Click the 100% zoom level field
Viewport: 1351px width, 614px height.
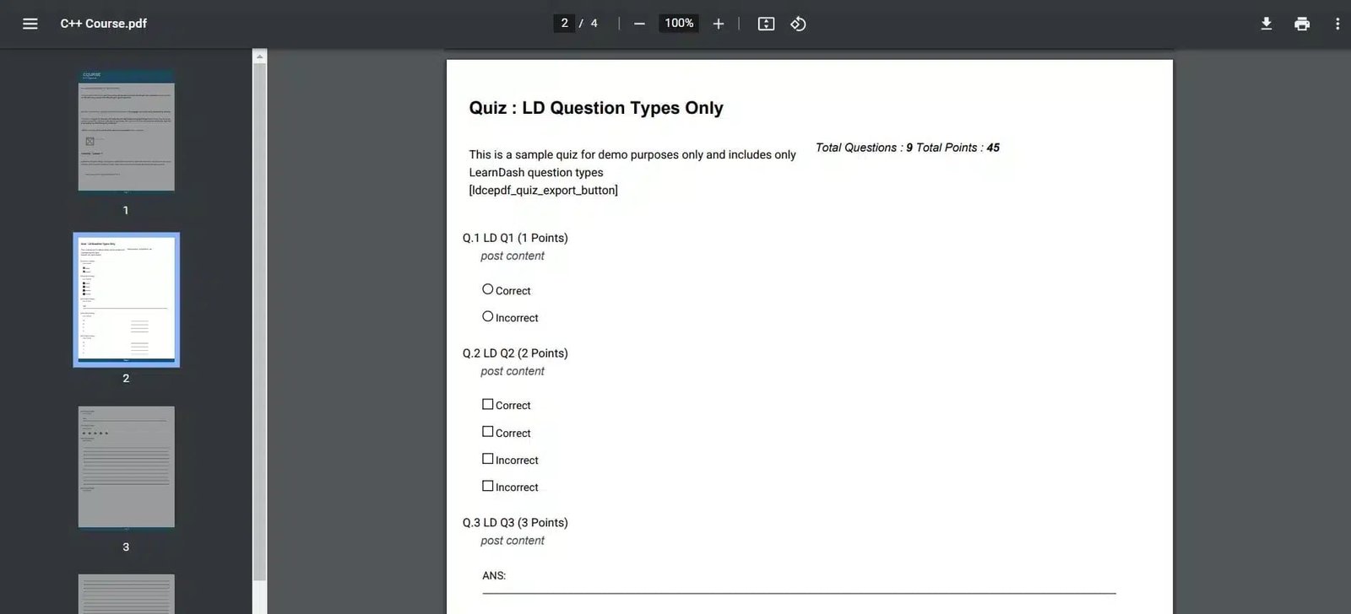pos(679,23)
